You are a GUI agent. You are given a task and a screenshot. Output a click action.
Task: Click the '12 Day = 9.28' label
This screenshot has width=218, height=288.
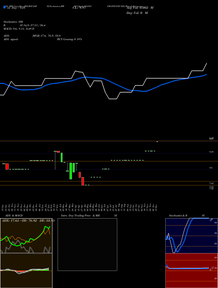(16, 8)
